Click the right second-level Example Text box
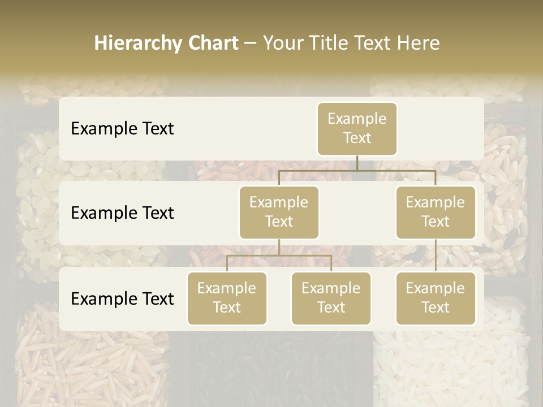This screenshot has height=407, width=543. coord(436,212)
